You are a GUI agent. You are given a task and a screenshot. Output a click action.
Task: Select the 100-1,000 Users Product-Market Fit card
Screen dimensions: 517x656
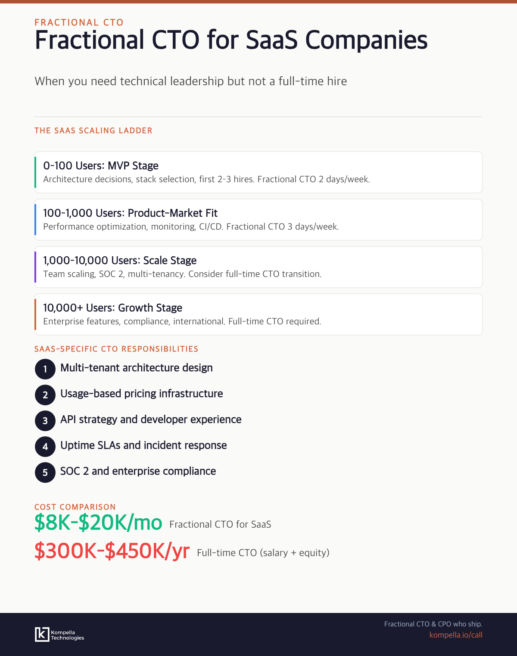[258, 220]
